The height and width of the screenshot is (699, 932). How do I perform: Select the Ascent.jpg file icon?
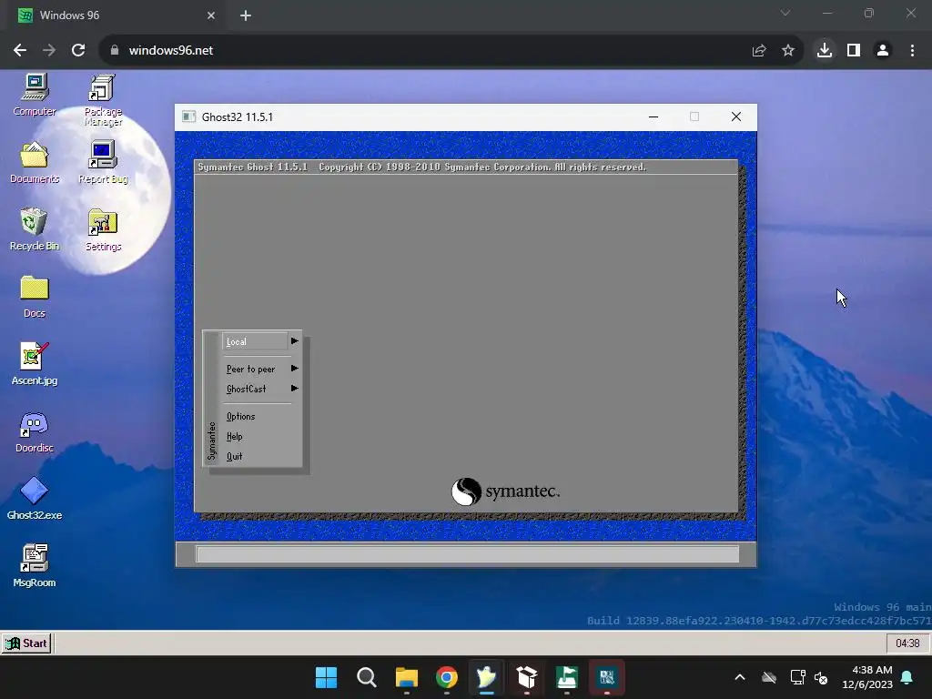pyautogui.click(x=35, y=364)
